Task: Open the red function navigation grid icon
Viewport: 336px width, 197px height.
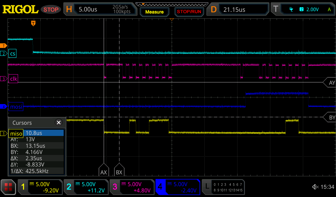Action: click(x=8, y=187)
